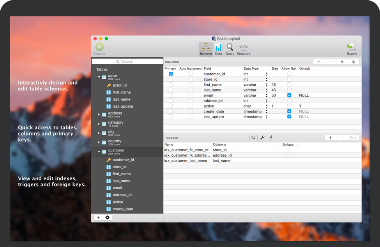Open the Export toolbar icon
380x247 pixels.
(x=351, y=47)
